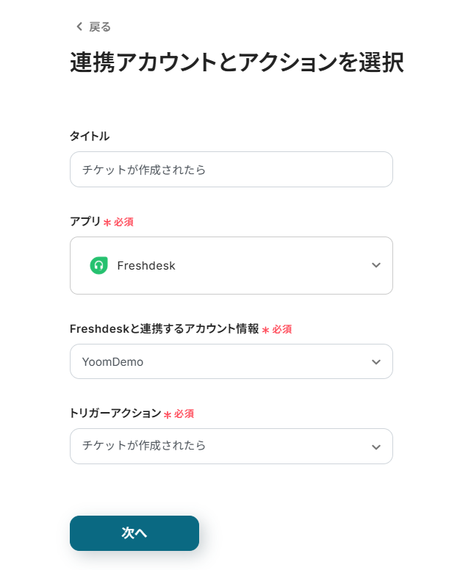The width and height of the screenshot is (460, 570).
Task: Click the selected trigger チケットが作成されたら value
Action: (x=144, y=446)
